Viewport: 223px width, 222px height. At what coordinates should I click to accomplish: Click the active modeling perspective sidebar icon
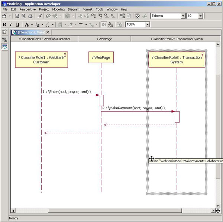click(x=4, y=47)
